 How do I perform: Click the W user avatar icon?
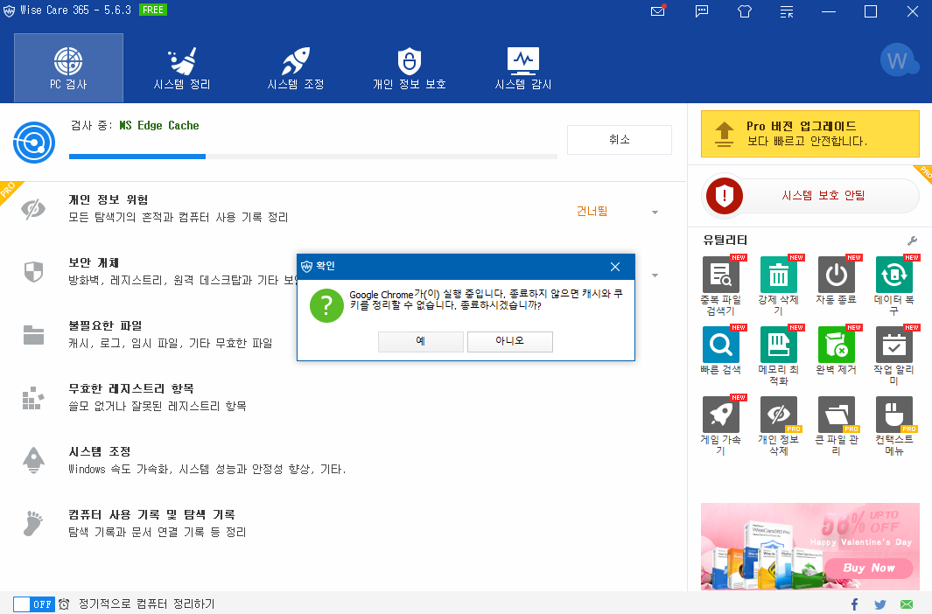pos(899,60)
